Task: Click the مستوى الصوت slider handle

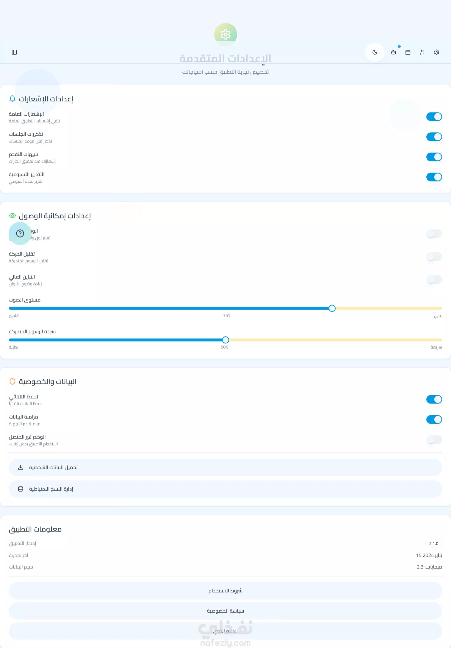Action: 332,308
